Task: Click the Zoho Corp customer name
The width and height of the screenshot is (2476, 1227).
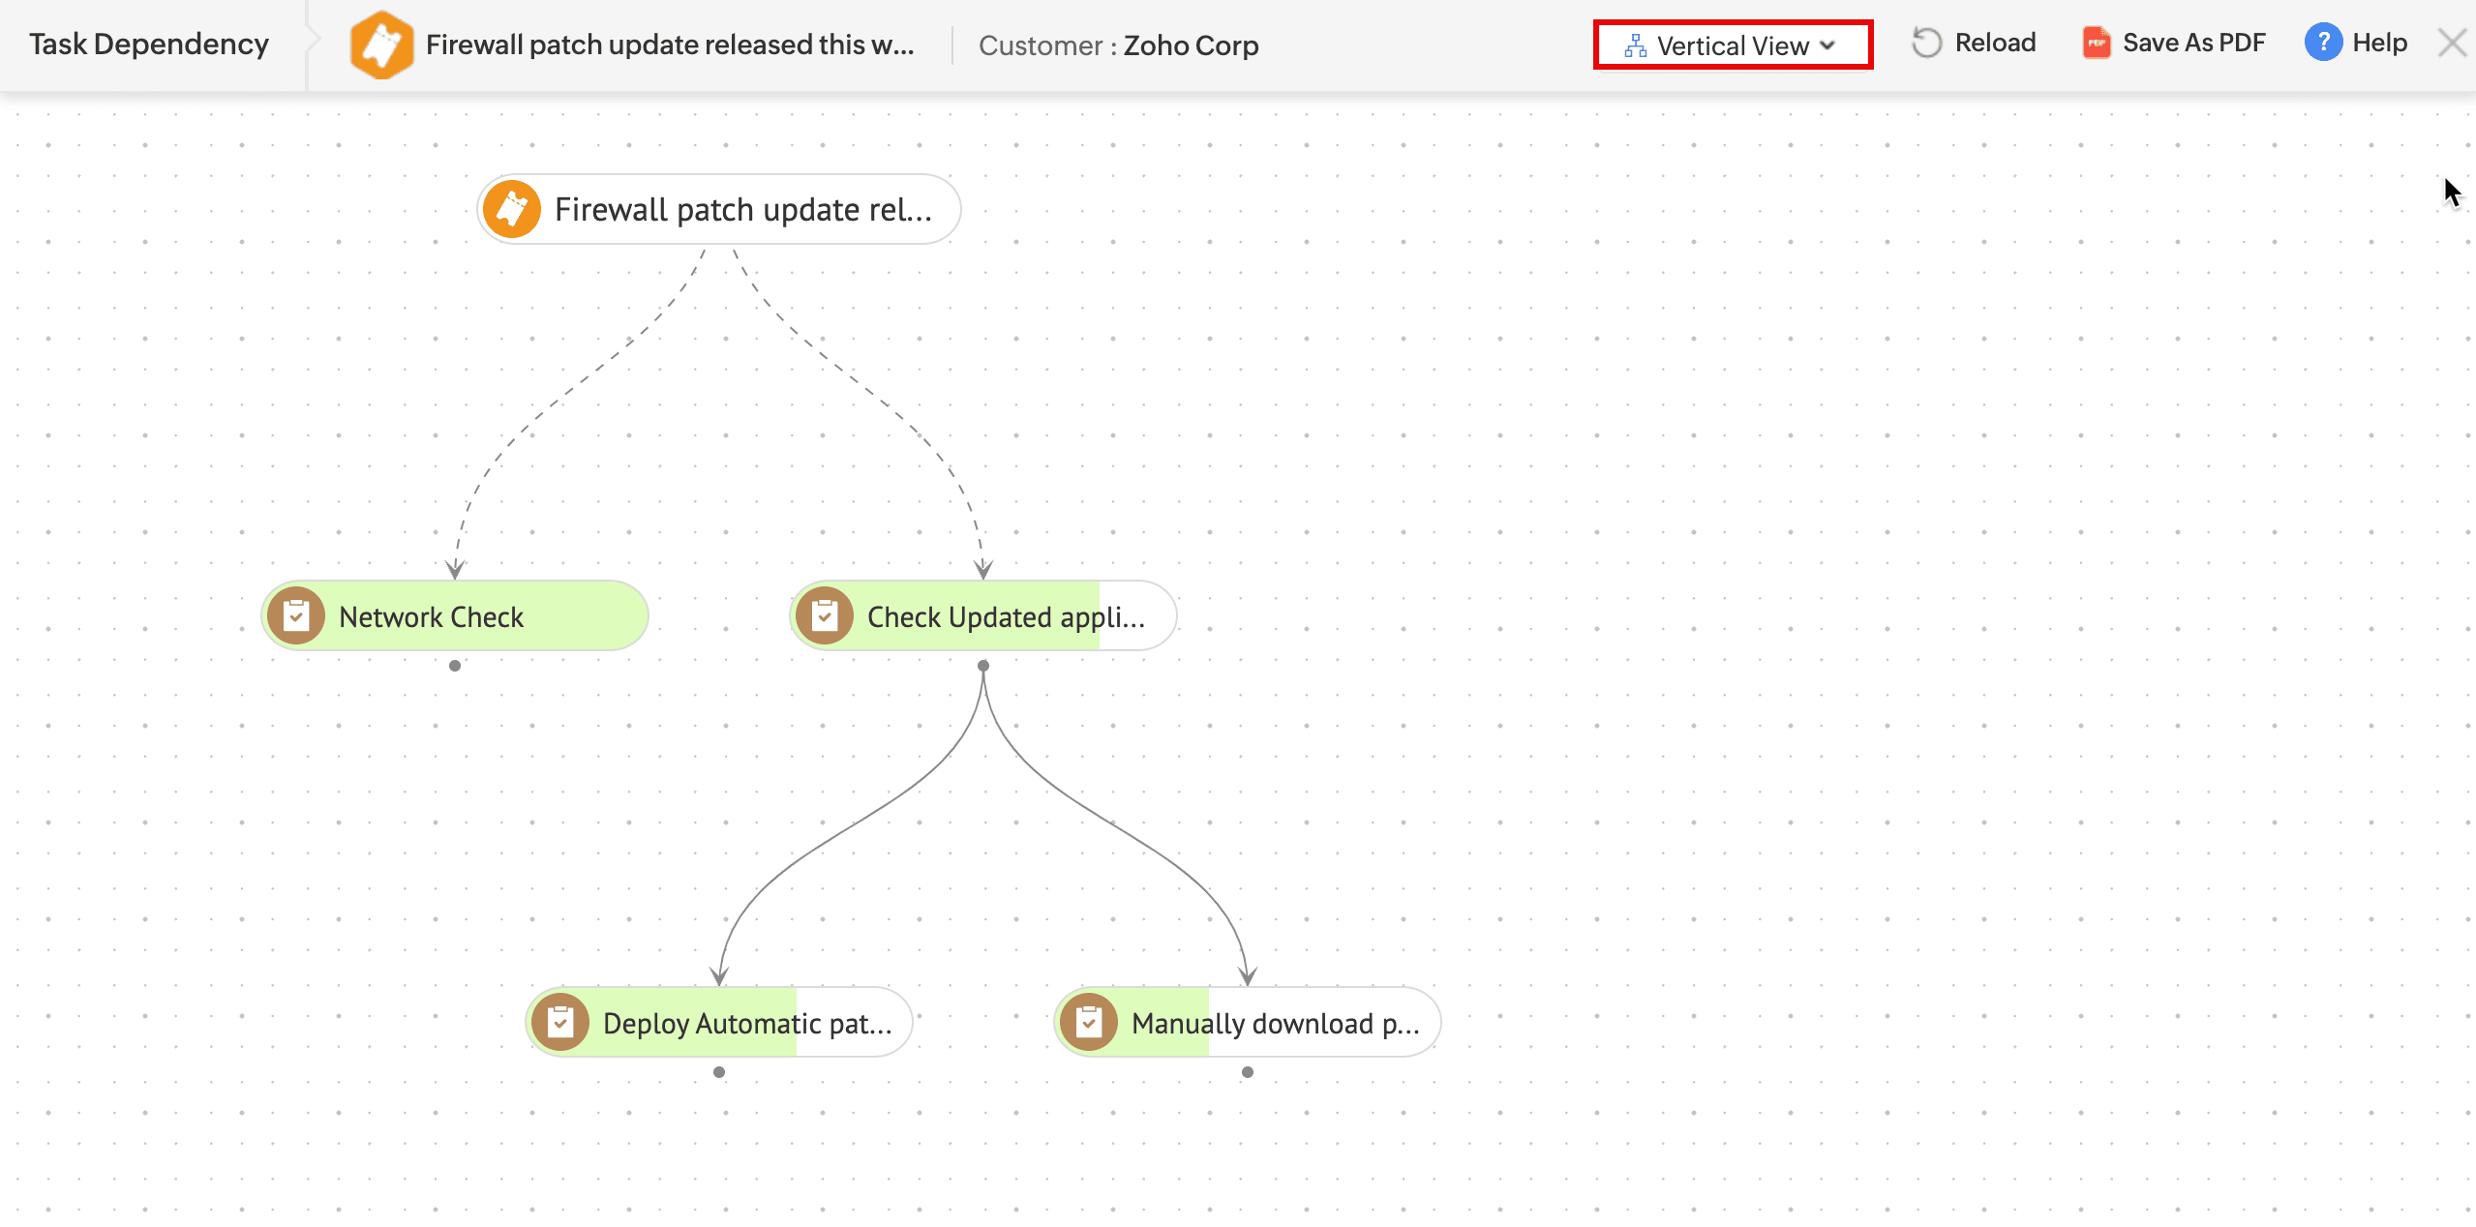Action: (1191, 45)
